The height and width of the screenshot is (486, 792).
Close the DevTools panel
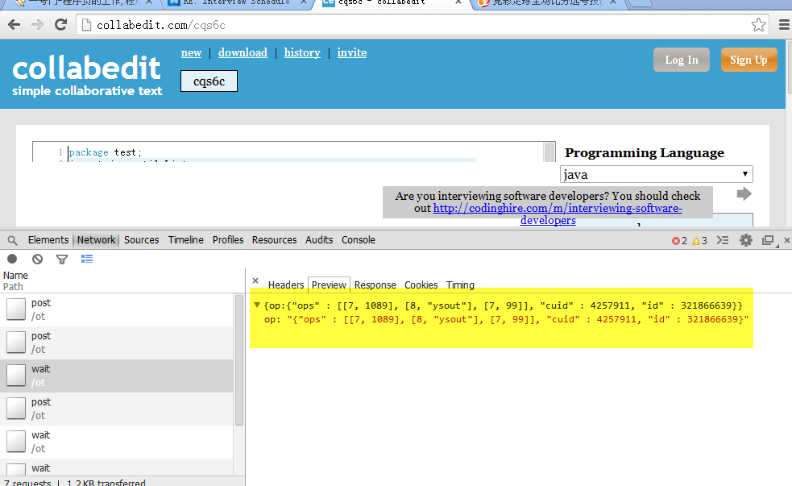(787, 240)
